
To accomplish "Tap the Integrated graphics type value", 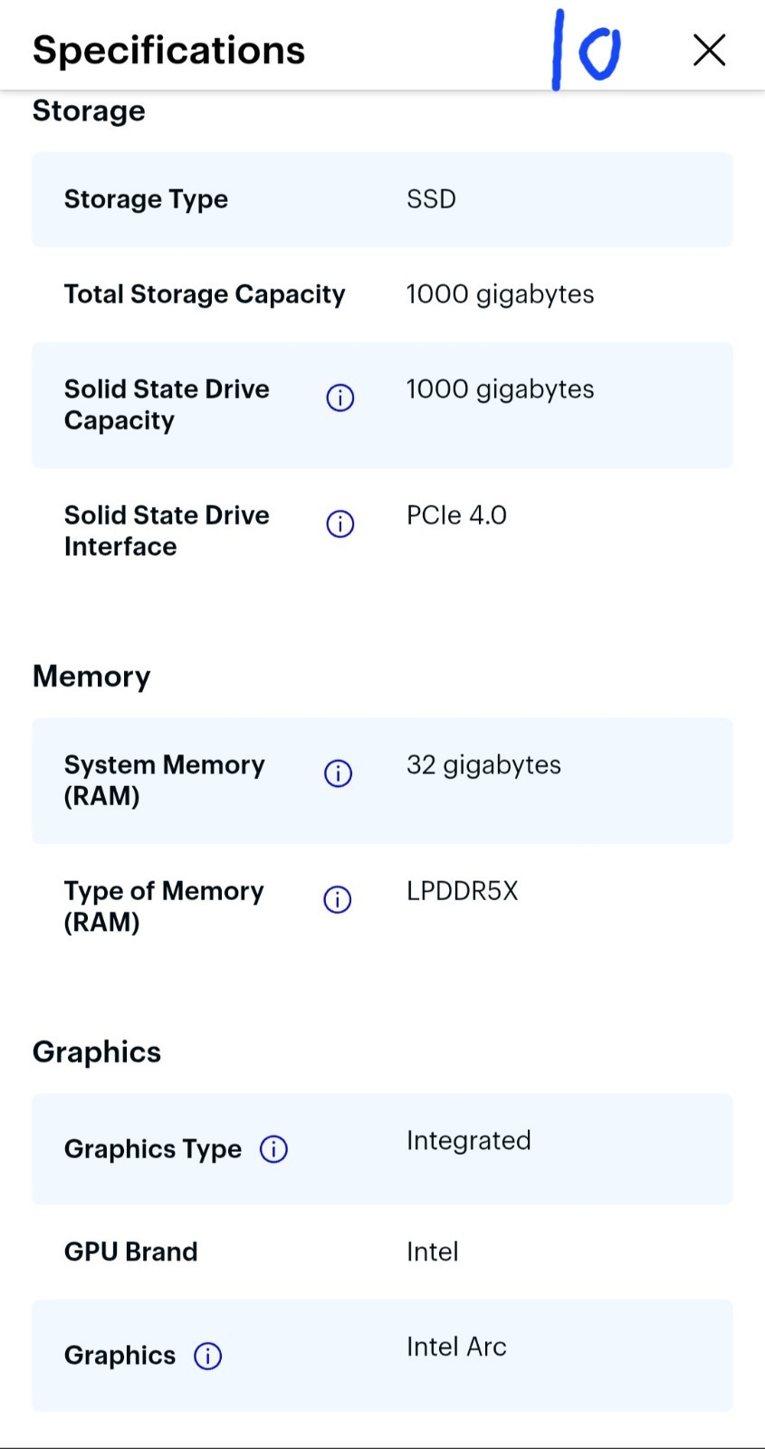I will [x=468, y=1141].
